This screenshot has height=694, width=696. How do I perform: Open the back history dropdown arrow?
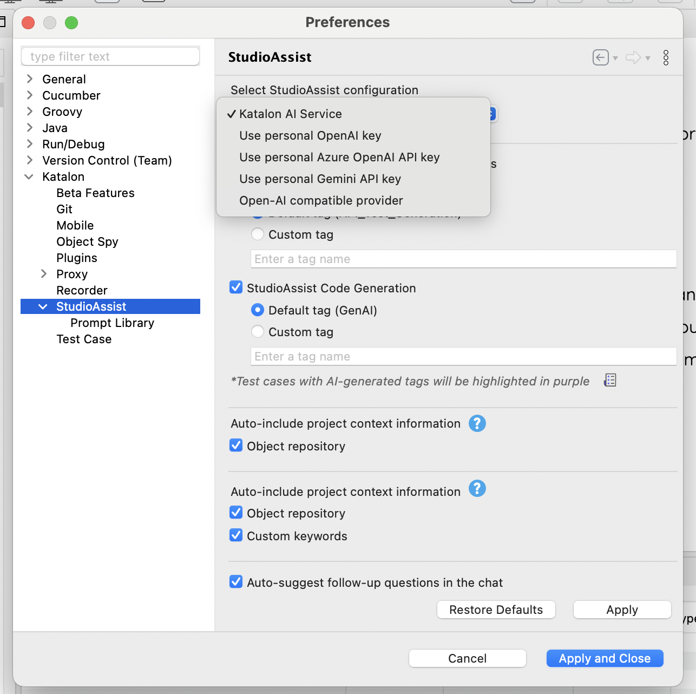[615, 58]
